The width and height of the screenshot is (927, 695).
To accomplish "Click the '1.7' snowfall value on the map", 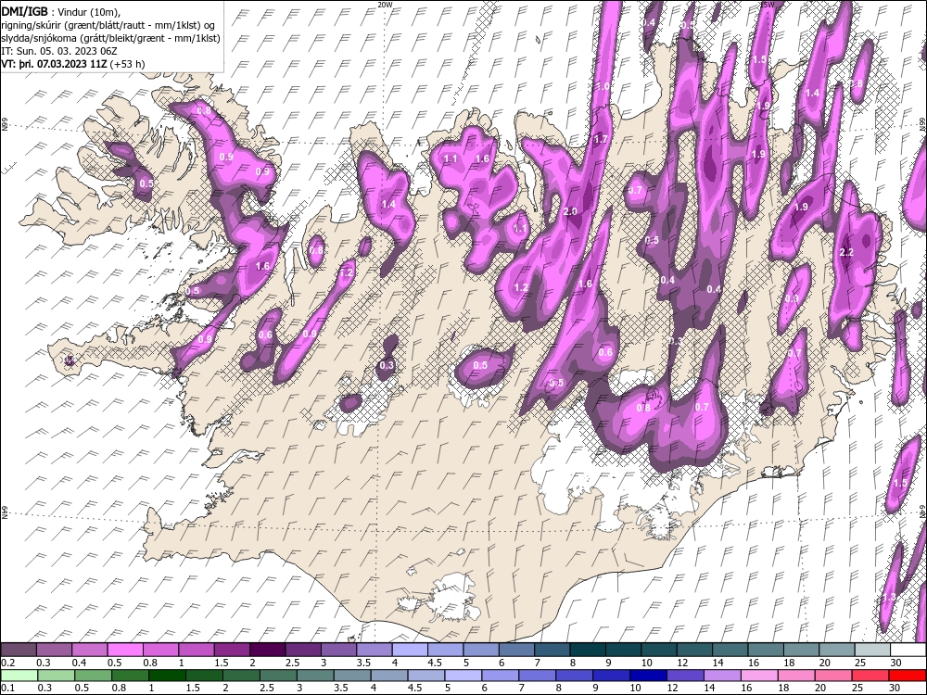I will pos(601,140).
